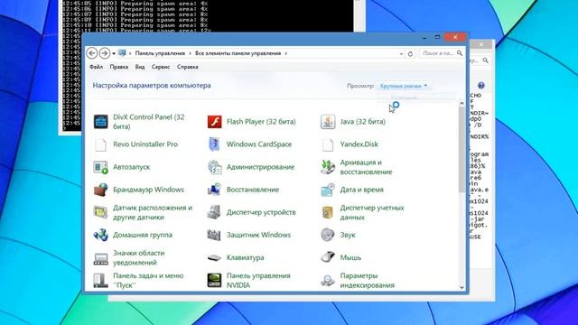578x325 pixels.
Task: Open the Сервис menu
Action: 161,67
